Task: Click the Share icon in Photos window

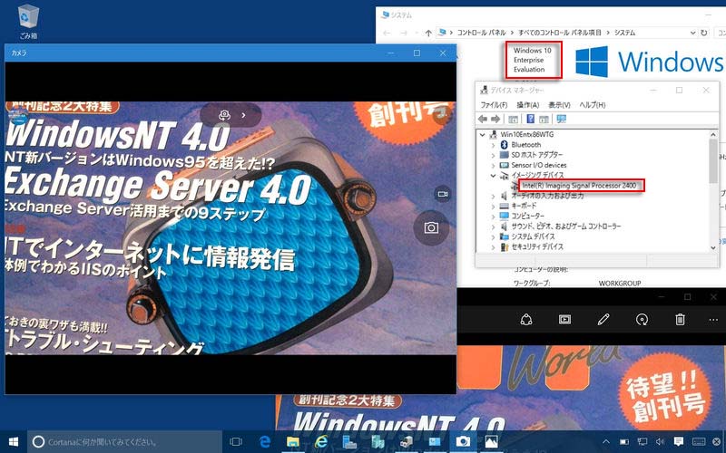Action: [x=526, y=320]
